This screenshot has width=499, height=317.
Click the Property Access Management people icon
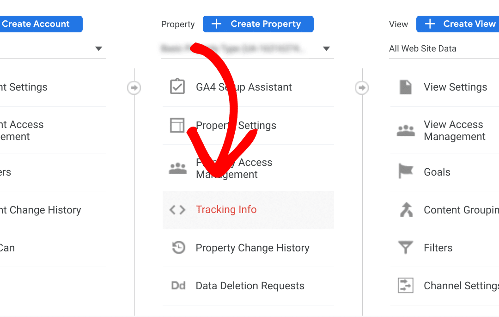[x=177, y=169]
